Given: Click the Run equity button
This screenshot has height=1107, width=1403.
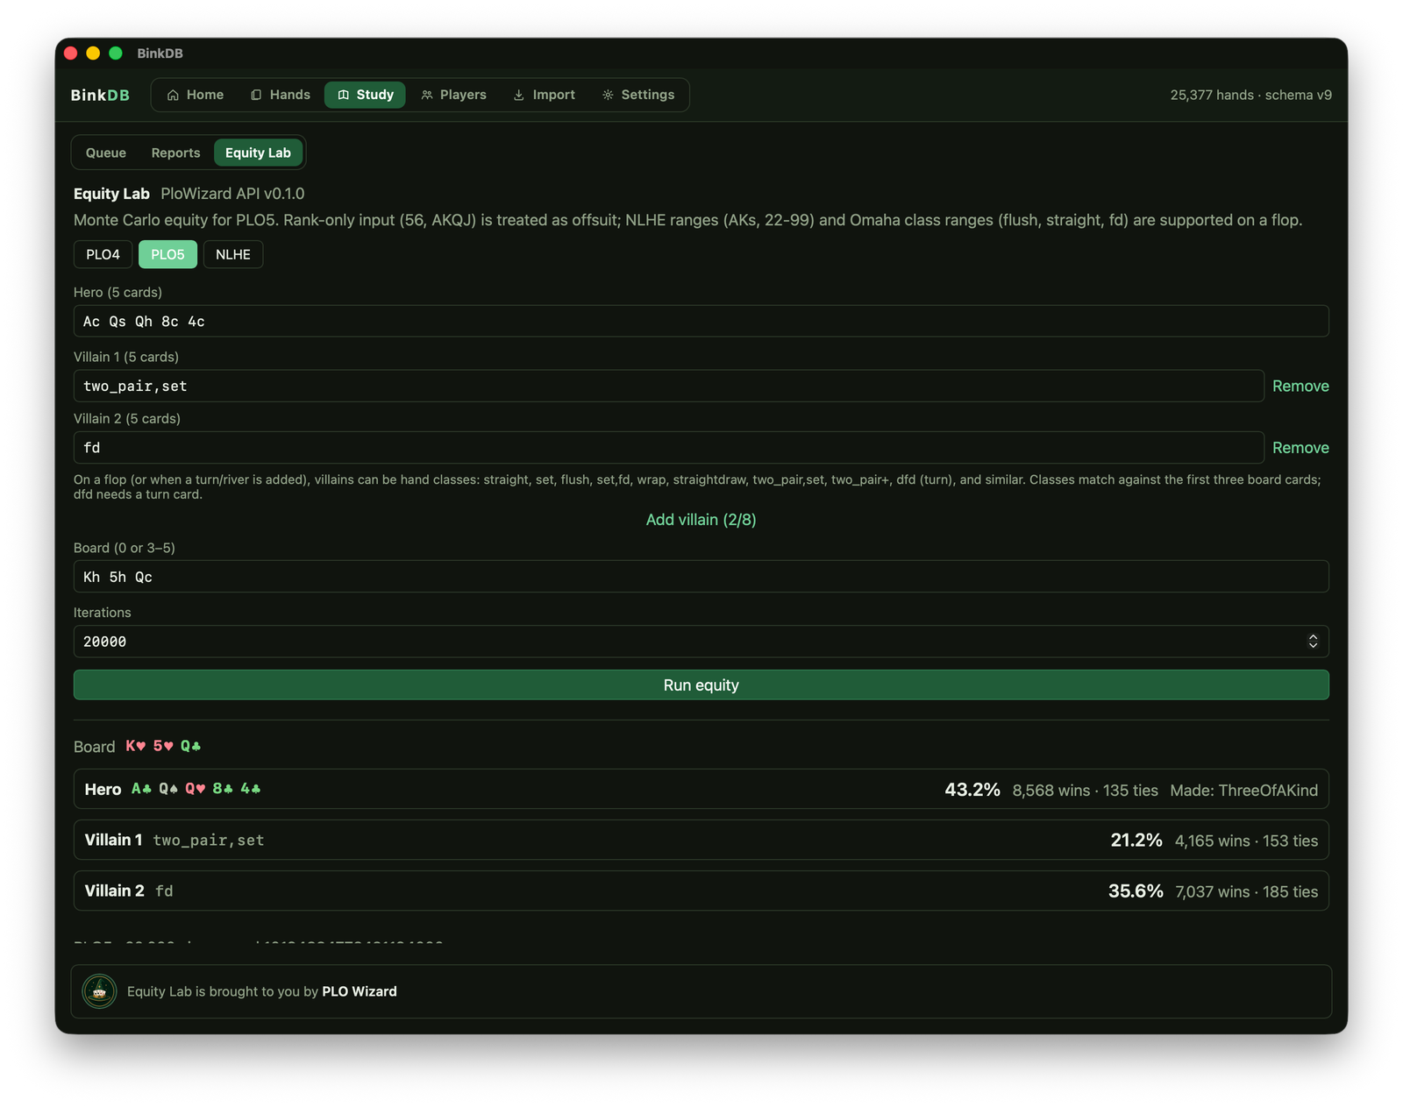Looking at the screenshot, I should [701, 685].
